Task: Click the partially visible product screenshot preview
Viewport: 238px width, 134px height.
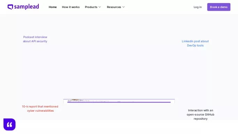Action: pyautogui.click(x=119, y=101)
